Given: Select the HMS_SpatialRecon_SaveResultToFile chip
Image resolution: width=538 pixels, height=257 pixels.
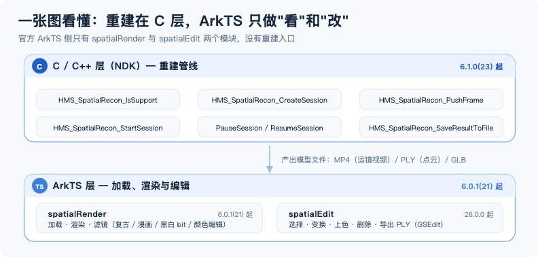Looking at the screenshot, I should pyautogui.click(x=431, y=127).
